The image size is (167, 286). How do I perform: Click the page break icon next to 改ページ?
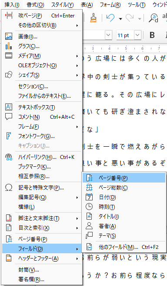point(9,16)
